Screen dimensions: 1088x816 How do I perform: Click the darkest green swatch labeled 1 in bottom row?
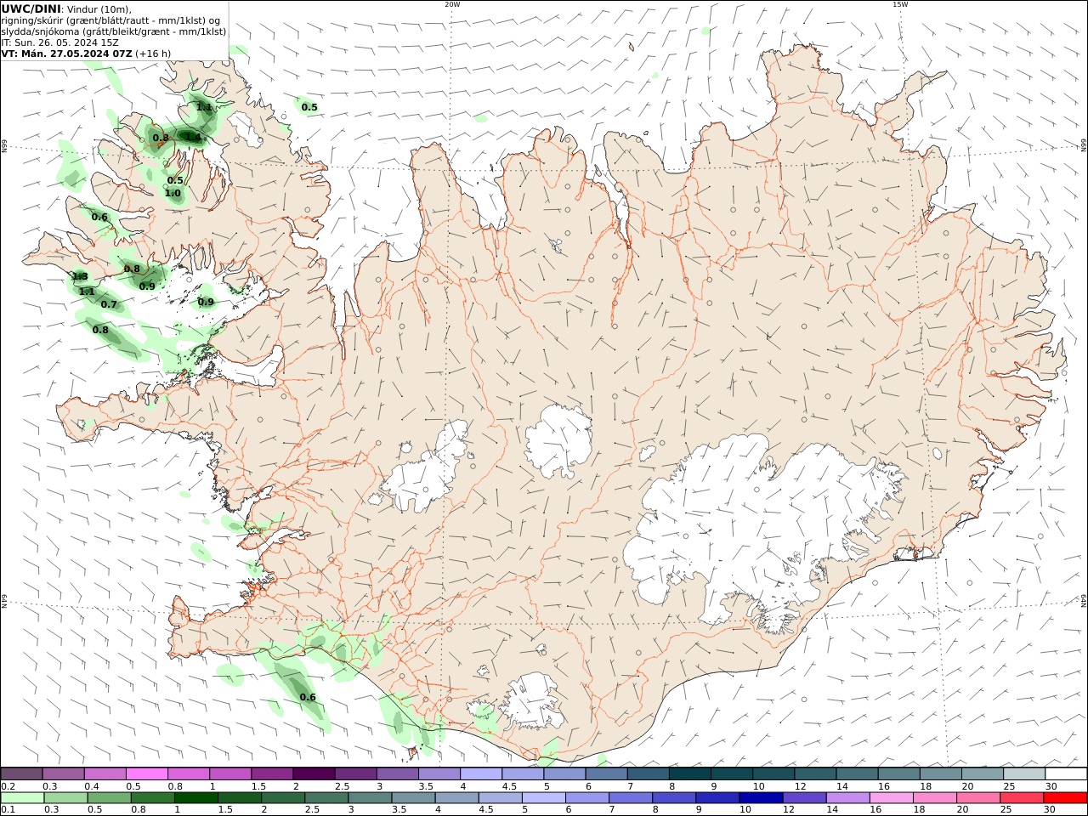click(x=196, y=798)
